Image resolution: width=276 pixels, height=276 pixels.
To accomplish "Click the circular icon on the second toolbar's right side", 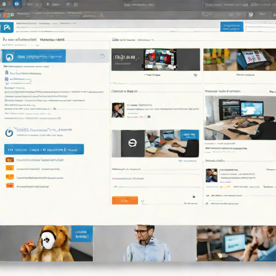I will click(251, 15).
